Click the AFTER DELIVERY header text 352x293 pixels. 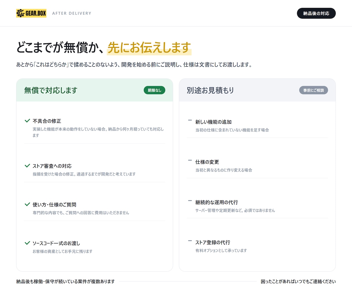point(72,13)
